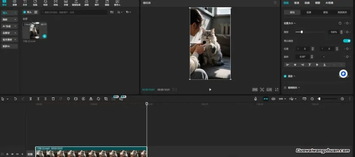355x157 pixels.
Task: Open the fullscreen preview icon in player
Action: tap(277, 89)
